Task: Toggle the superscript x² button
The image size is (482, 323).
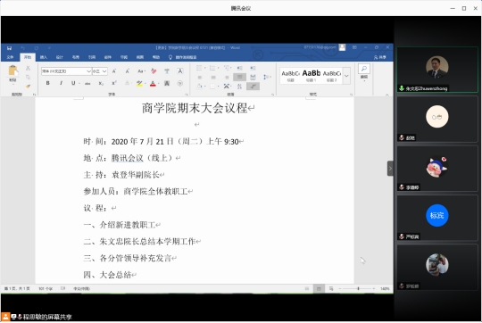Action: (x=114, y=83)
